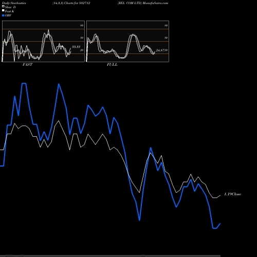The image size is (257, 257).
Task: Click the 50 level label in FULL chart
Action: coord(166,38)
